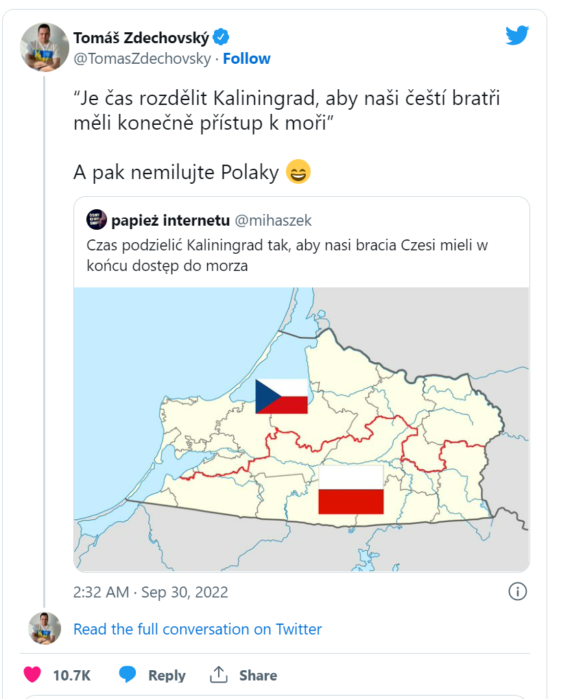
Task: Like the tweet with heart icon
Action: (x=32, y=675)
